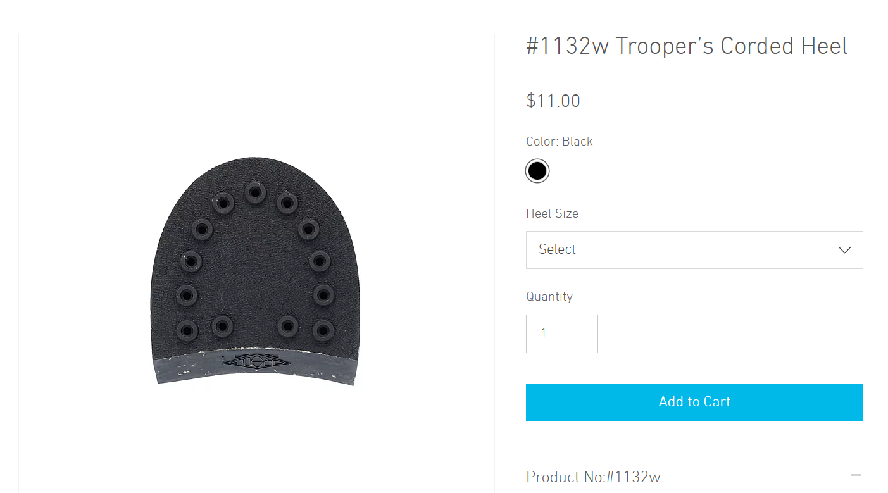Viewport: 888px width, 493px height.
Task: Click the '#1132w Trooper's Corded Heel' title
Action: click(x=687, y=46)
